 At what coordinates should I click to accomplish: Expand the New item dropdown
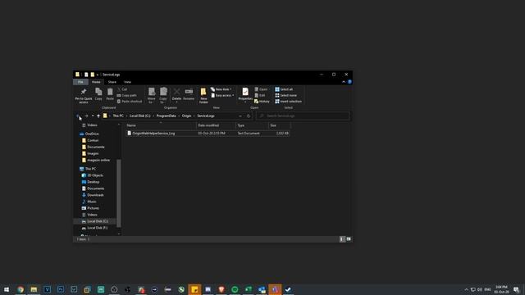click(221, 89)
